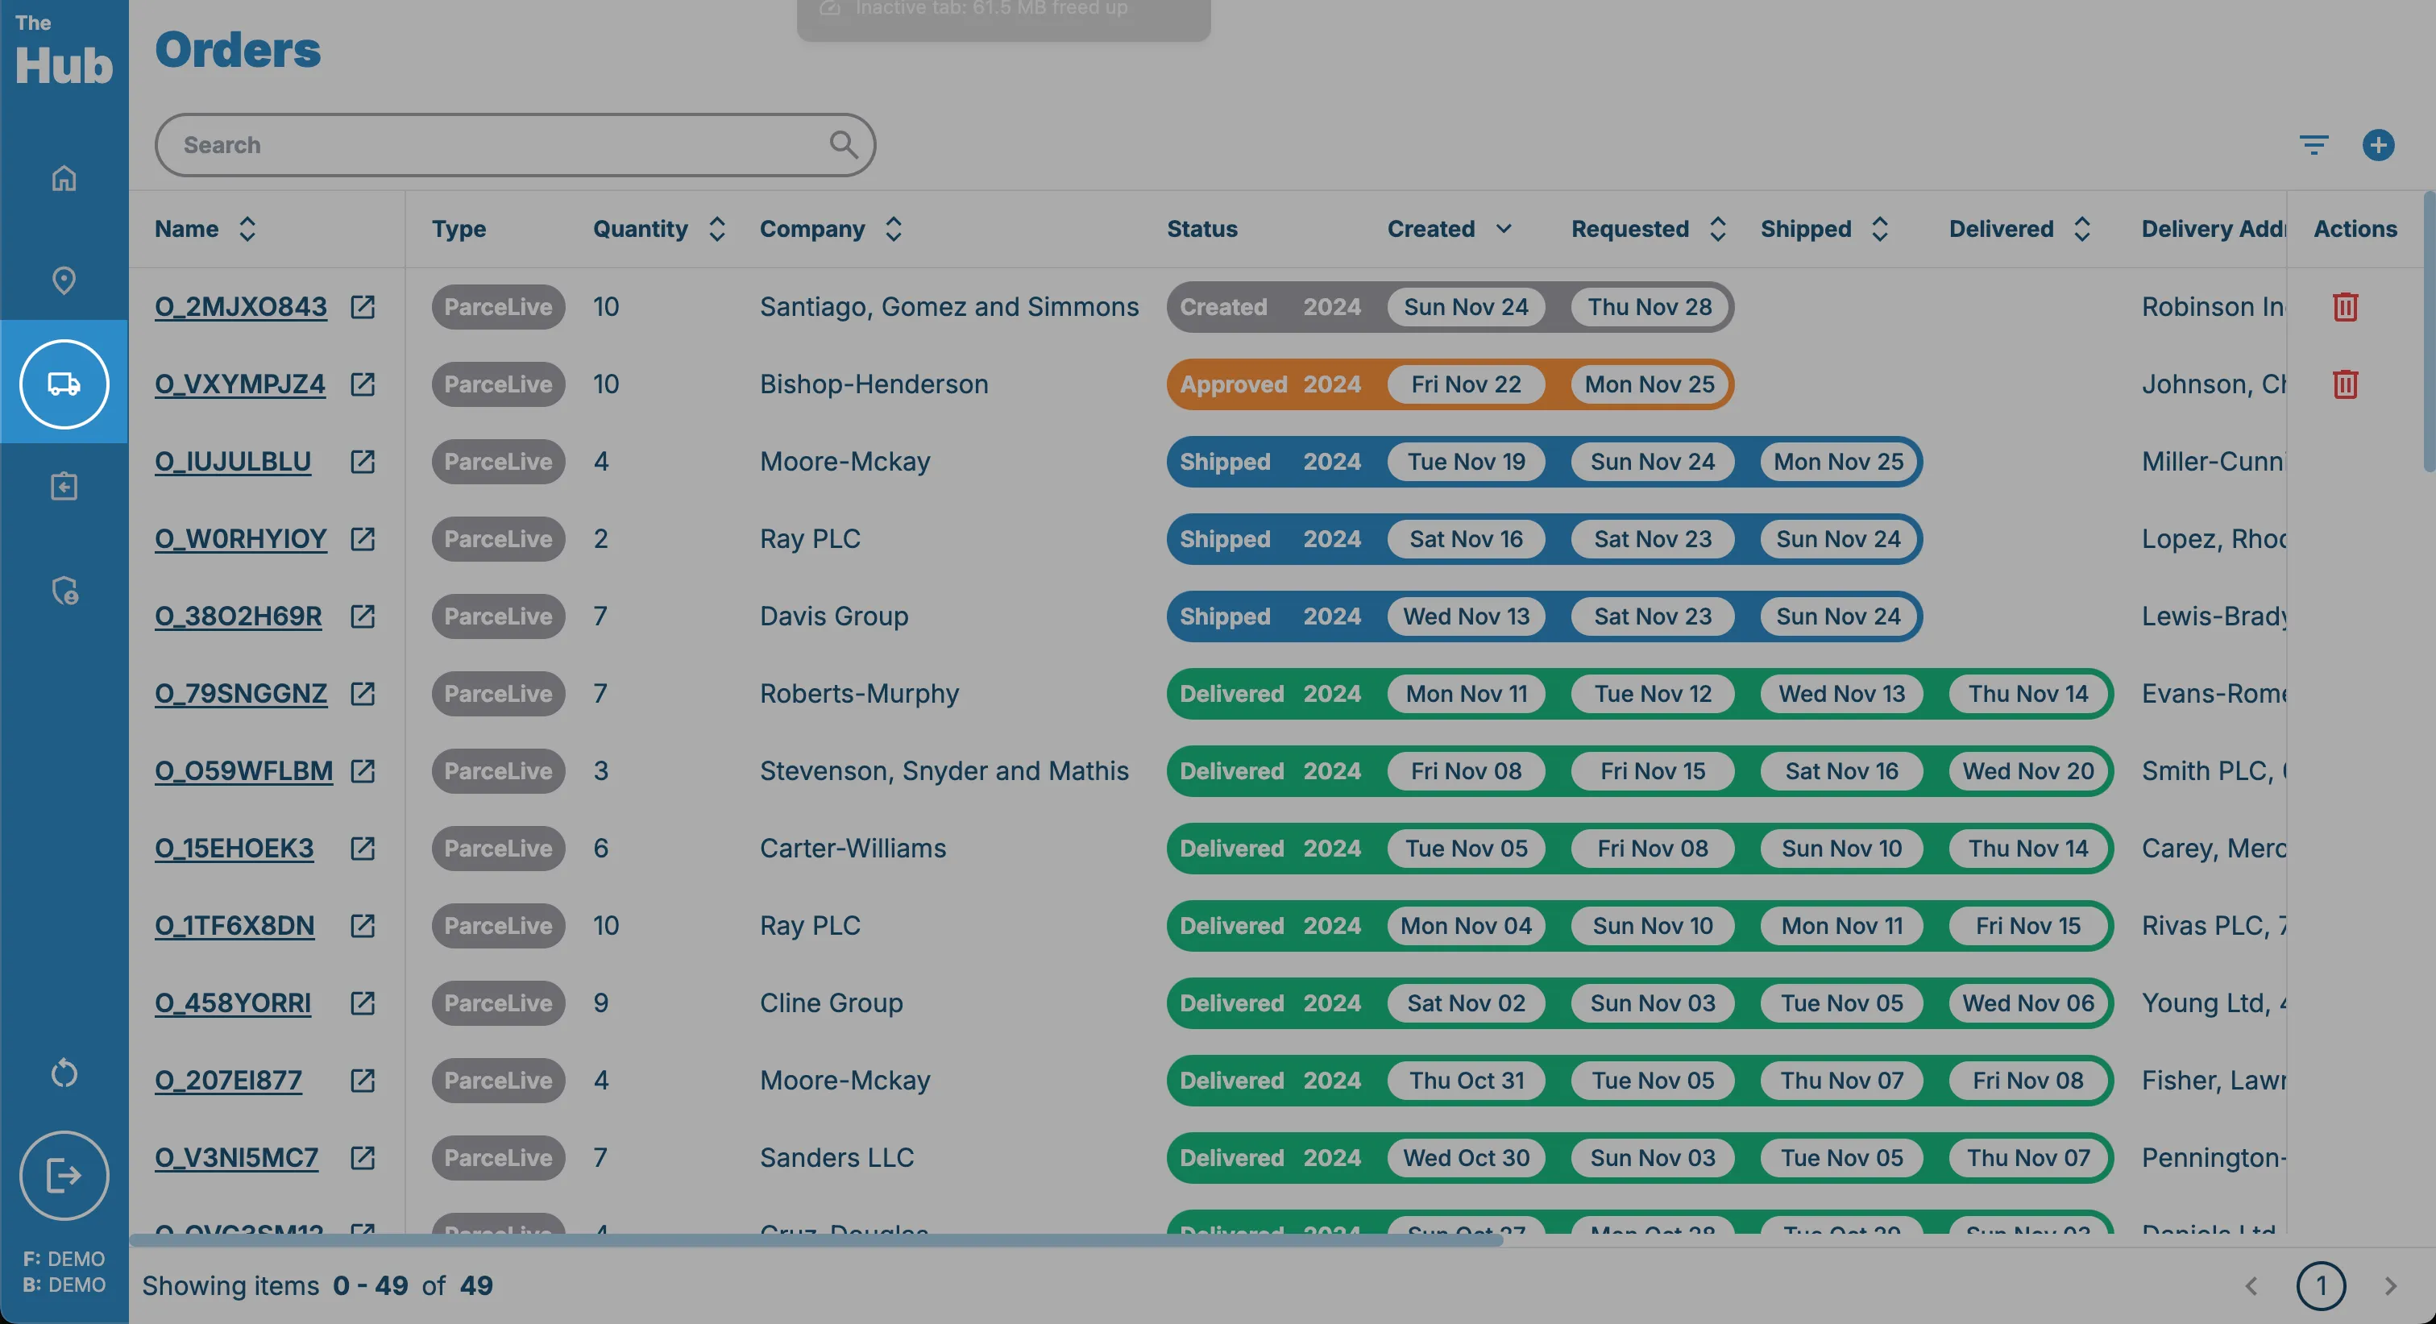The height and width of the screenshot is (1324, 2436).
Task: Click the logout icon in sidebar
Action: [64, 1176]
